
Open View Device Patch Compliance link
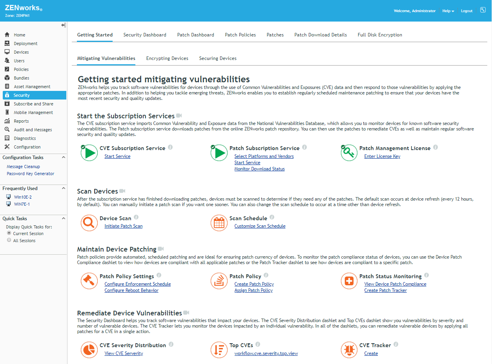395,284
